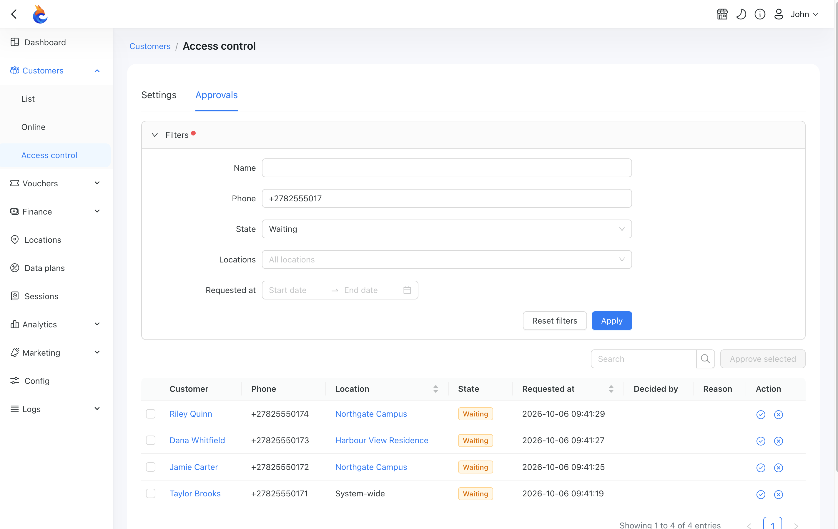Viewport: 838px width, 529px height.
Task: Select the checkbox for Riley Quinn
Action: 151,414
